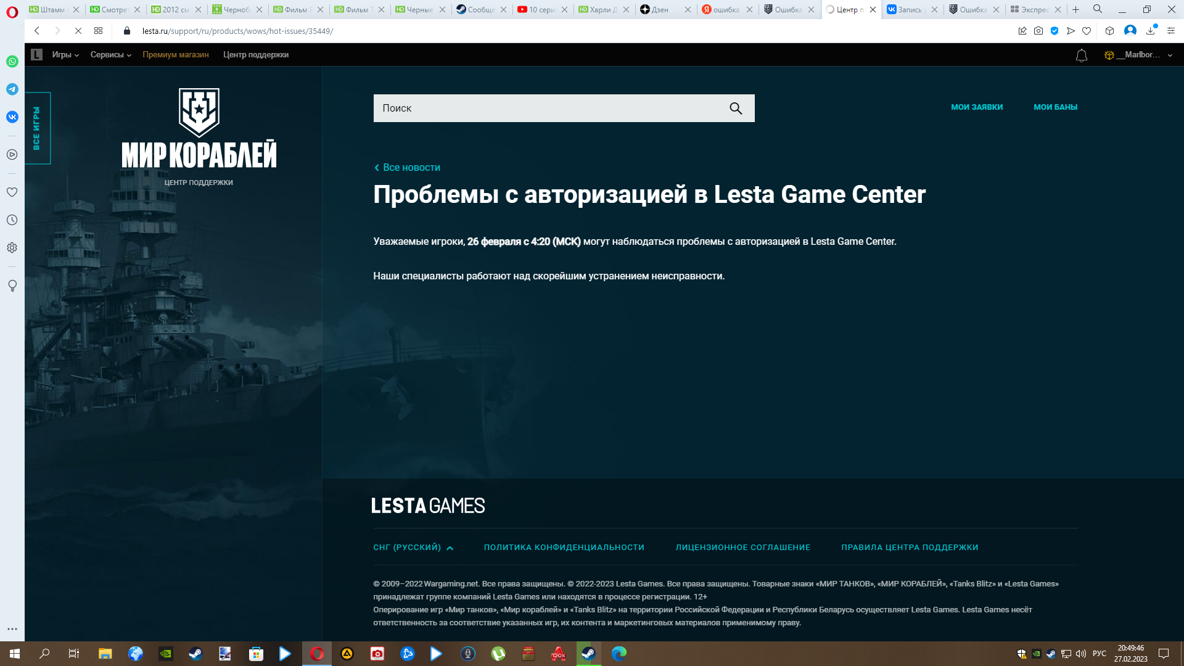Click the notification bell icon
1184x666 pixels.
1081,55
